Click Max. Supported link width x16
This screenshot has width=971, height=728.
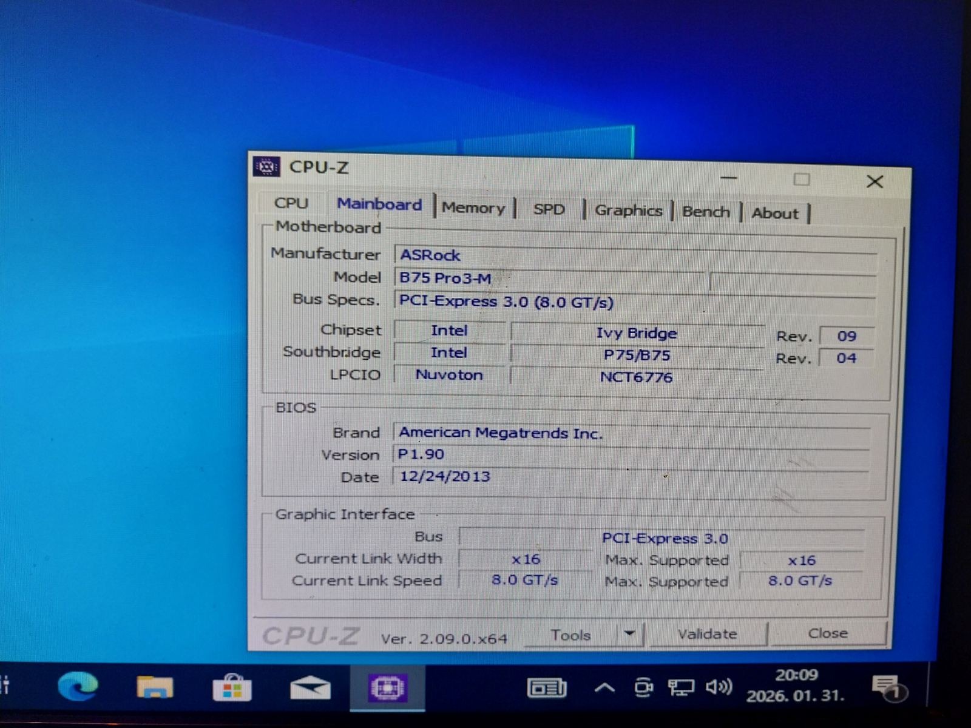(x=802, y=561)
